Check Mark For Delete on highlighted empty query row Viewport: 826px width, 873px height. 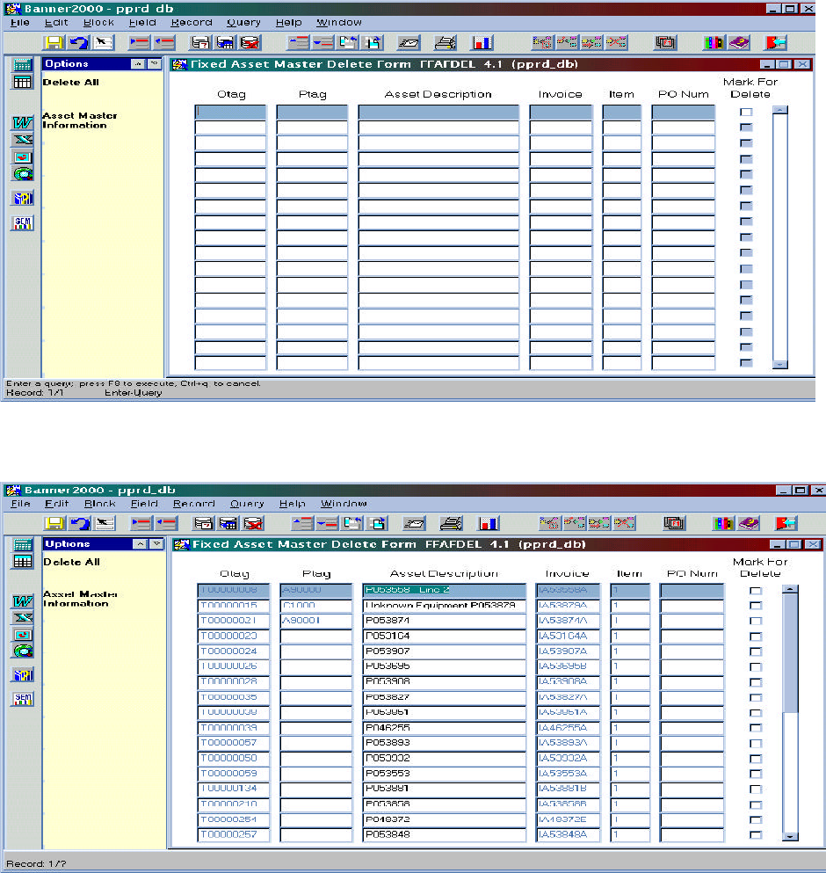pyautogui.click(x=746, y=112)
